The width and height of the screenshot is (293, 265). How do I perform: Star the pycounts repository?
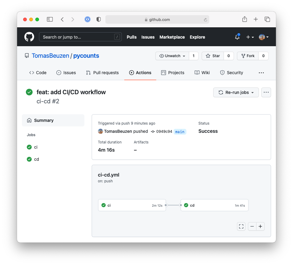point(213,56)
